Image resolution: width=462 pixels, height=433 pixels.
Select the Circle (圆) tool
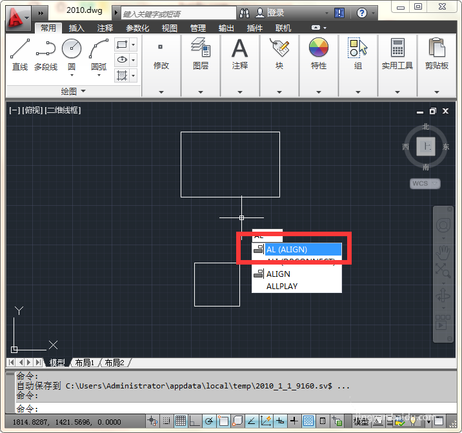[72, 55]
